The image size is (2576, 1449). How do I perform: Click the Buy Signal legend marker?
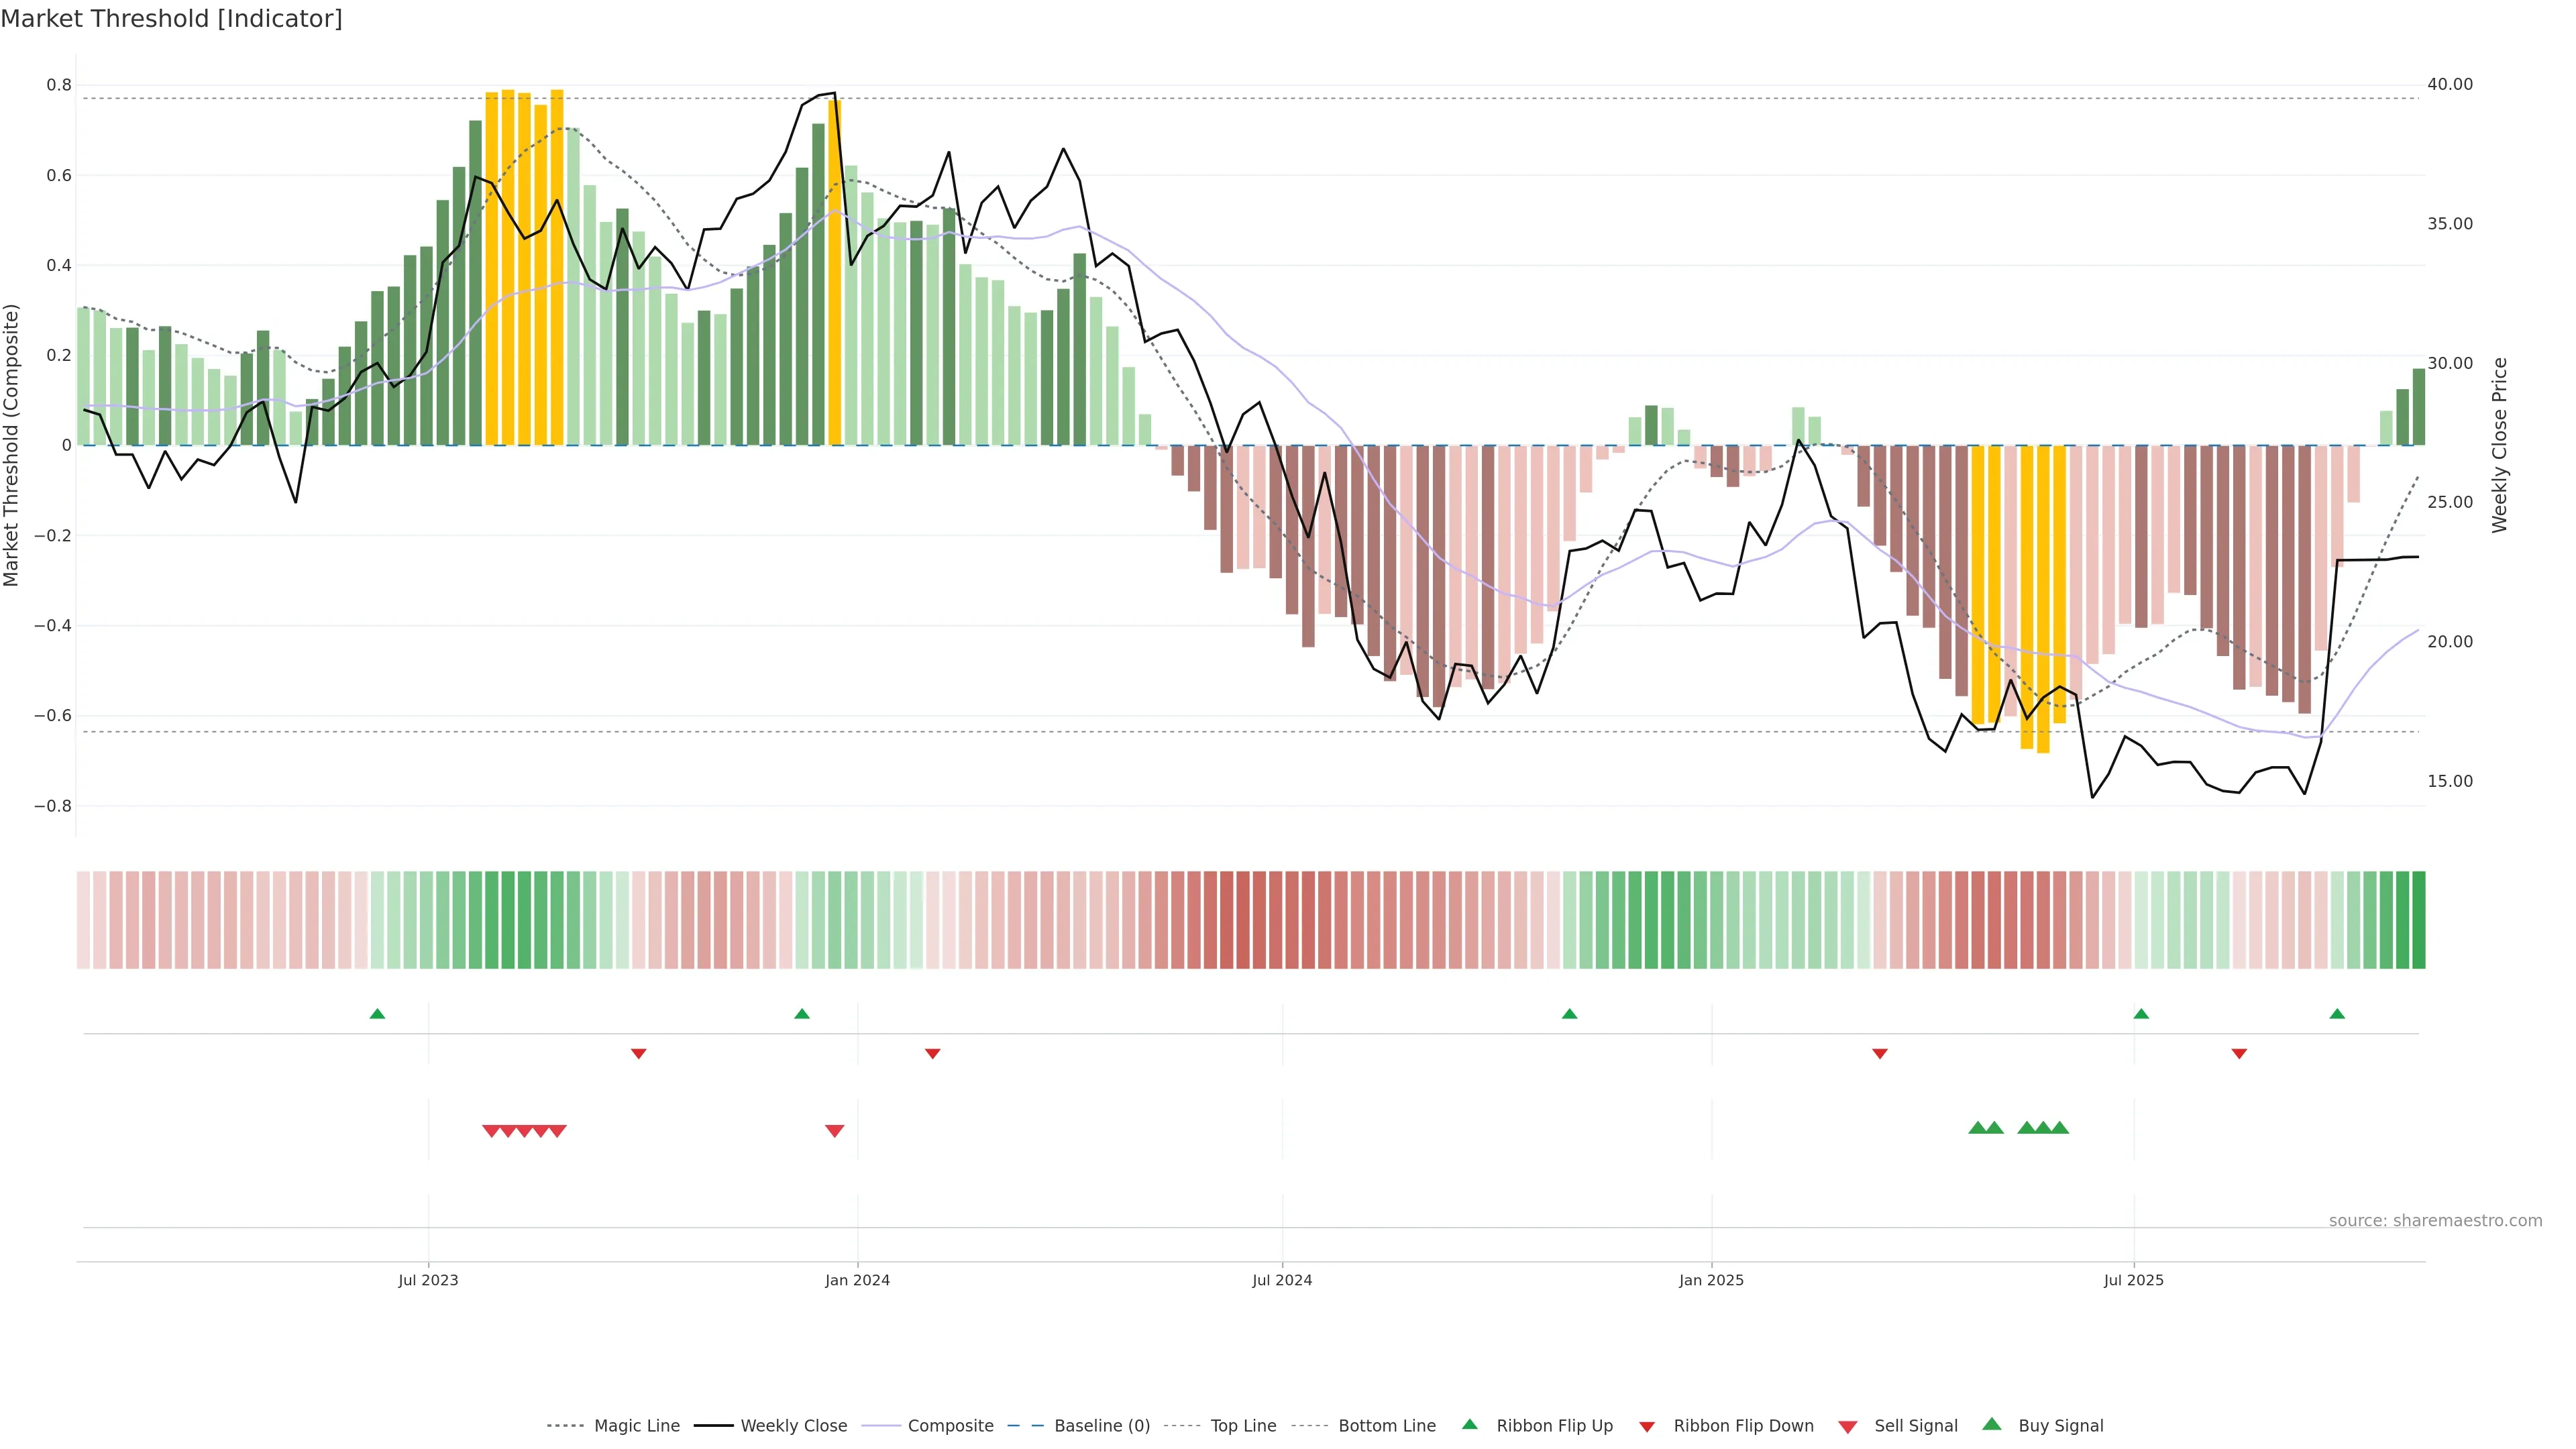[x=1992, y=1424]
